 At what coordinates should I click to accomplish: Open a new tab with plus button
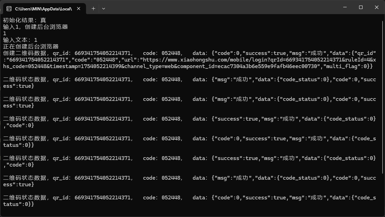(93, 9)
